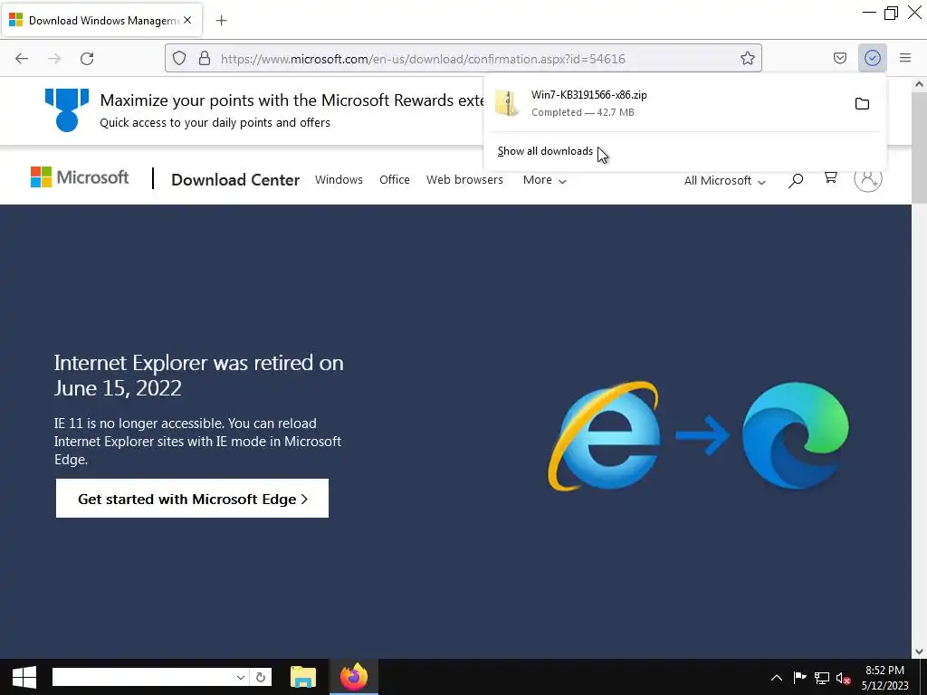Viewport: 927px width, 695px height.
Task: Open a new browser tab
Action: [x=221, y=21]
